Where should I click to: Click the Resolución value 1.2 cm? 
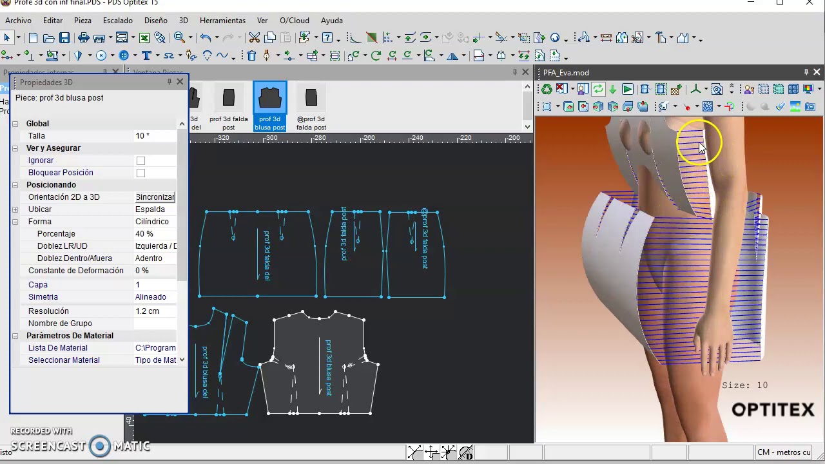coord(155,311)
